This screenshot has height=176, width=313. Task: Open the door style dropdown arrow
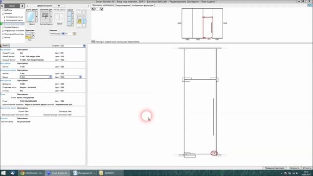pos(36,17)
